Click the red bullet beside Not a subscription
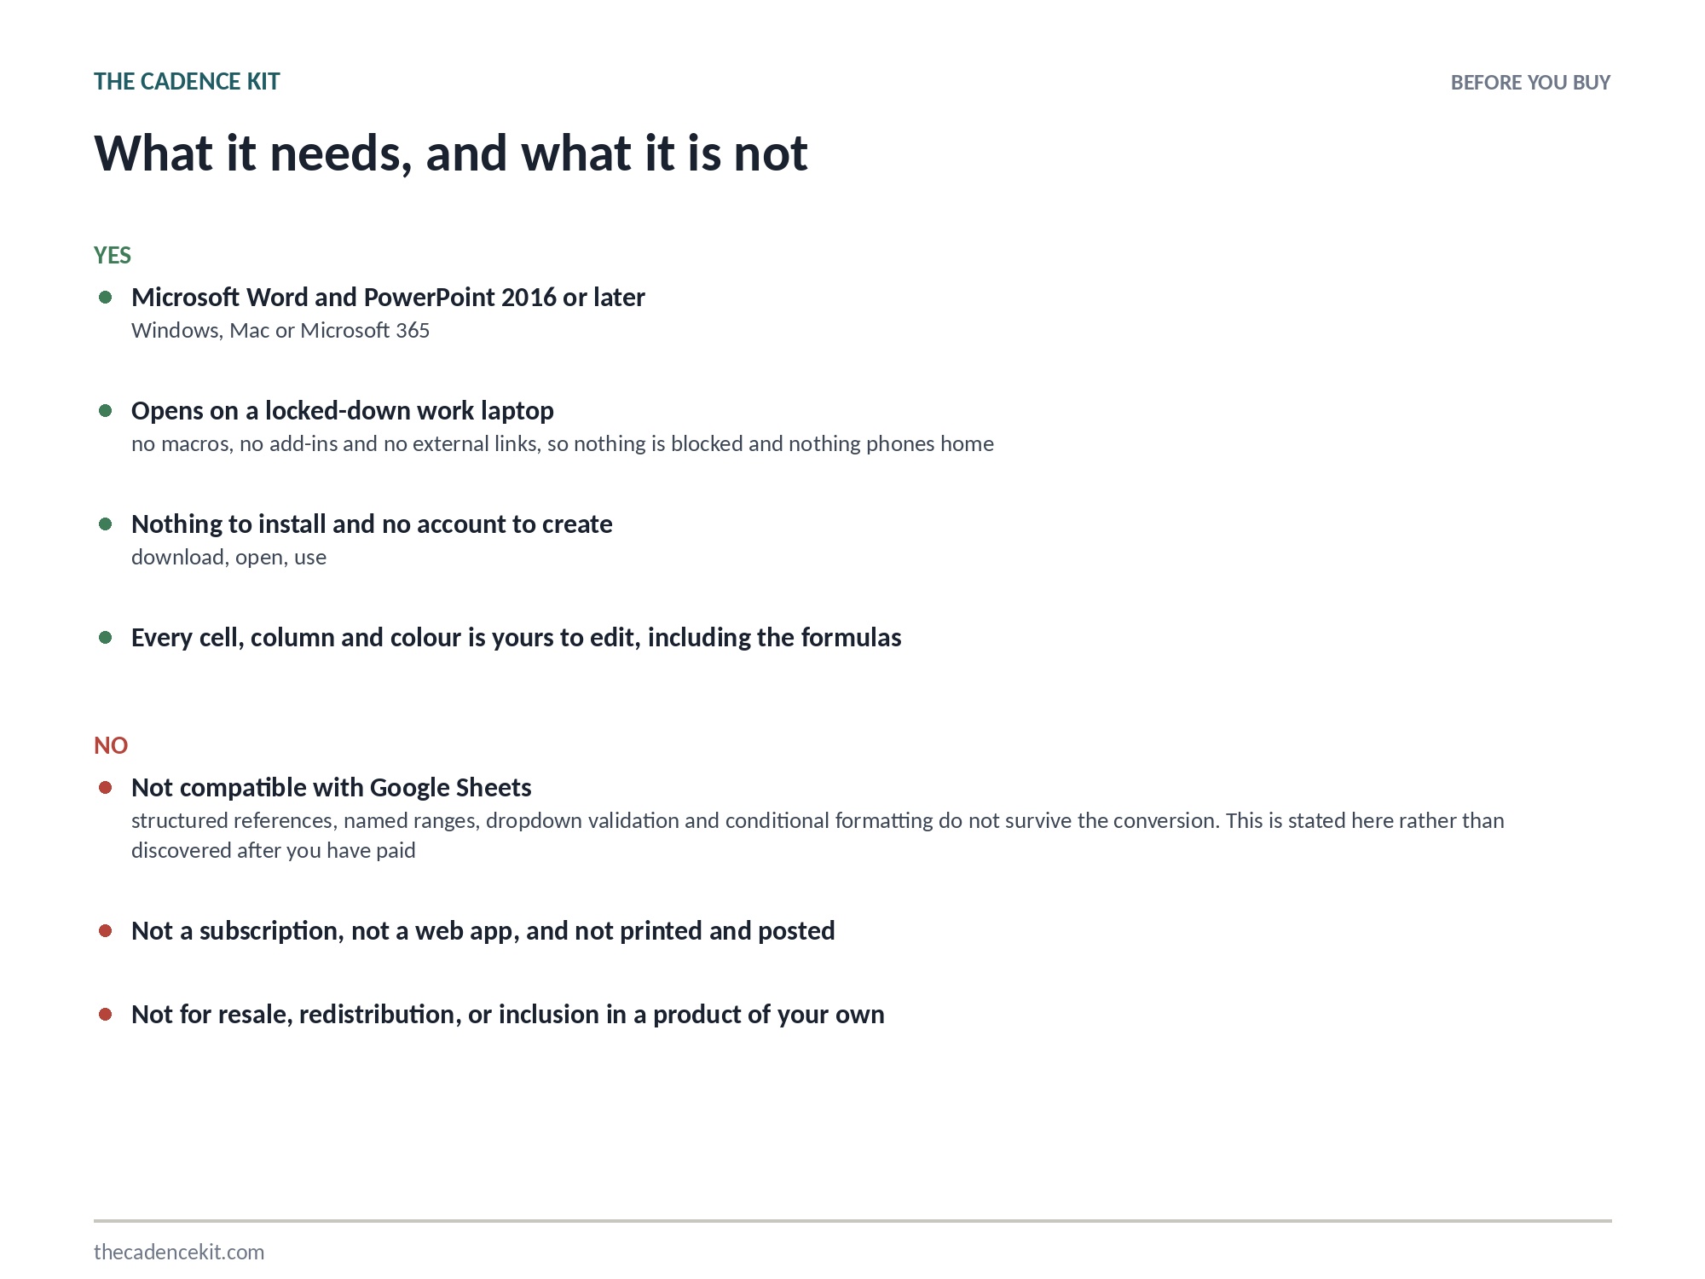This screenshot has width=1705, height=1279. [x=106, y=931]
